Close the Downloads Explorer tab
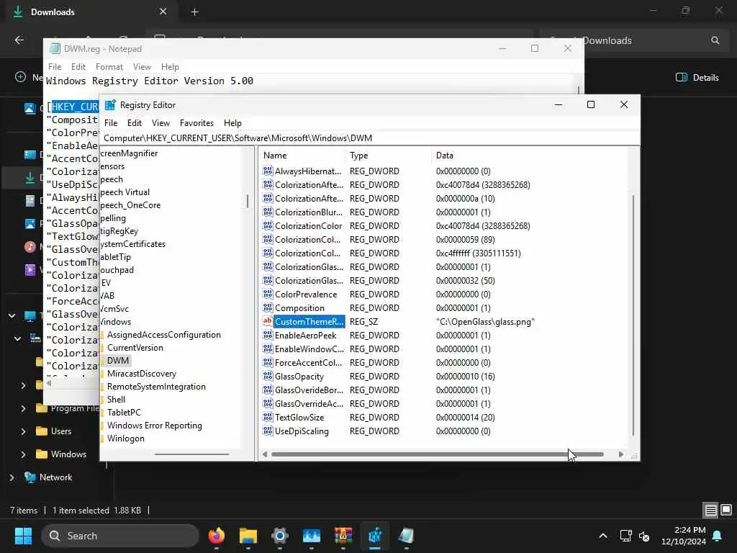This screenshot has height=553, width=737. (163, 12)
